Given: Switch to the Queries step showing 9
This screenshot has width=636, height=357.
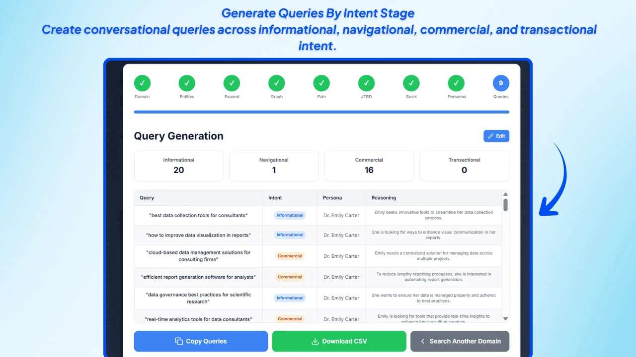Looking at the screenshot, I should pyautogui.click(x=500, y=83).
